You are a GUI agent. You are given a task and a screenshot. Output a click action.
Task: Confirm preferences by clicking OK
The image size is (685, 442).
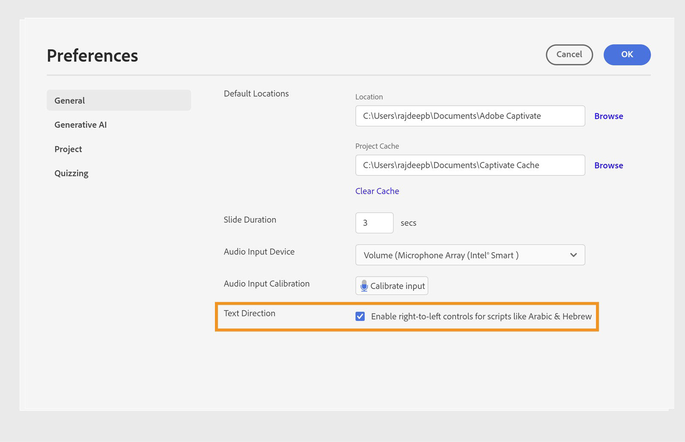click(627, 55)
